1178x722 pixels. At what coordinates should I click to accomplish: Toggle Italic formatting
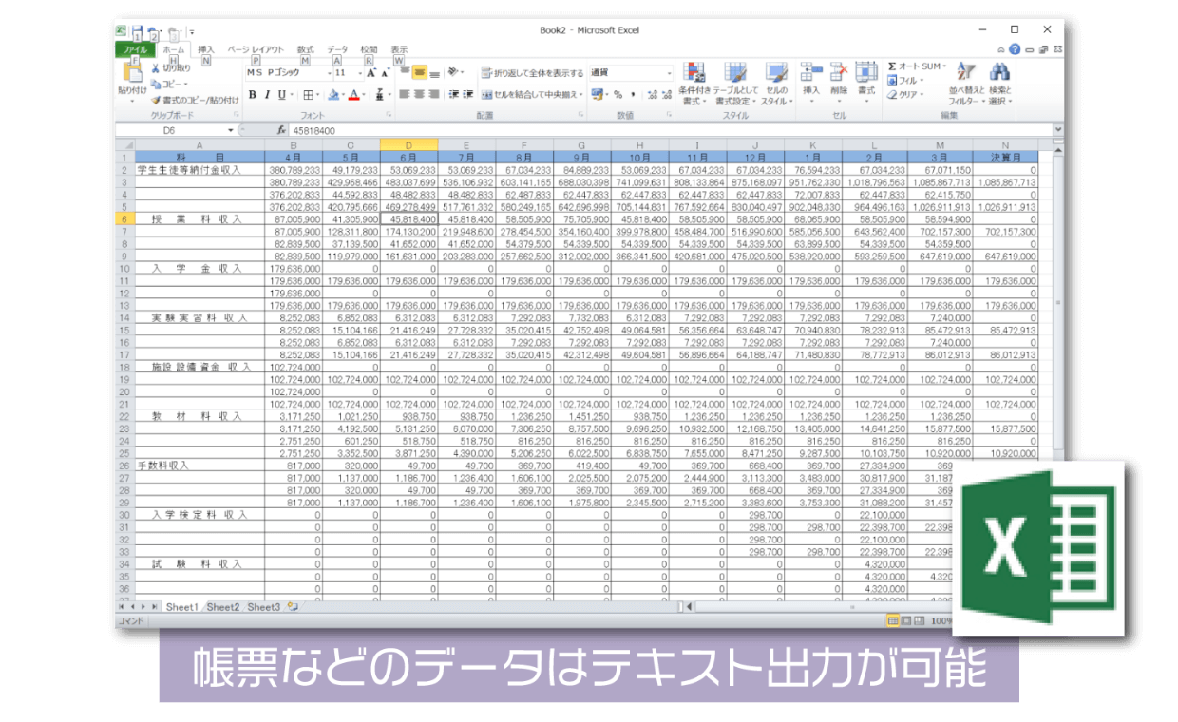(268, 95)
